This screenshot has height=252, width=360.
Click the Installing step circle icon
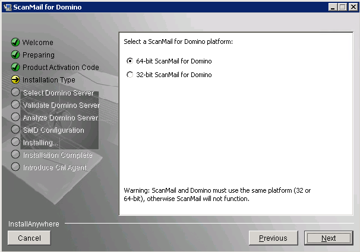tap(15, 142)
